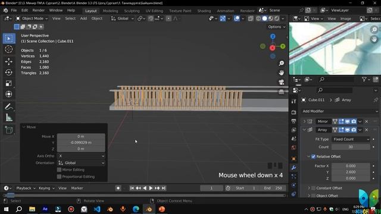Open the timeline Marker menu
This screenshot has width=381, height=214.
77,188
